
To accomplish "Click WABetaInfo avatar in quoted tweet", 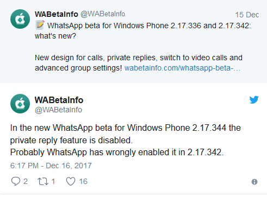I will [20, 19].
